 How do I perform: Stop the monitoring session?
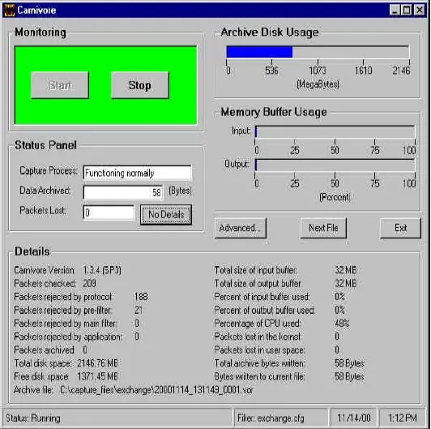pyautogui.click(x=140, y=85)
